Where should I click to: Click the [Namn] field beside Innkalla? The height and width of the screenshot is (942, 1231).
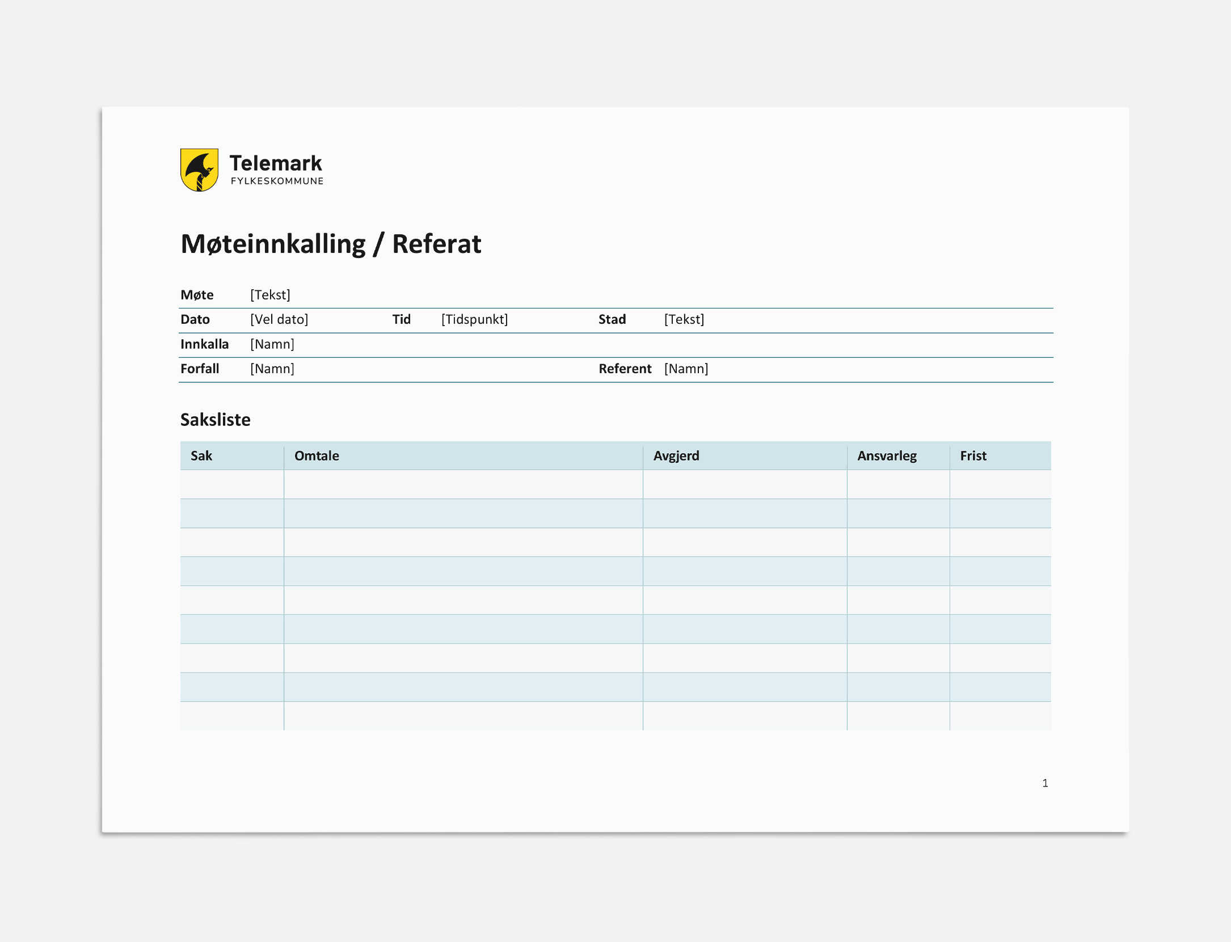click(272, 344)
